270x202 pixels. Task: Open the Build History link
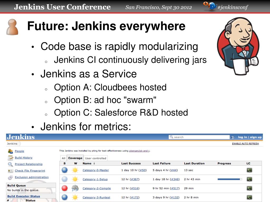coord(23,158)
